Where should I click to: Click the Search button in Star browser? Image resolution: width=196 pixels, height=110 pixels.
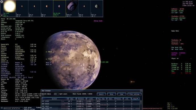click(101, 94)
